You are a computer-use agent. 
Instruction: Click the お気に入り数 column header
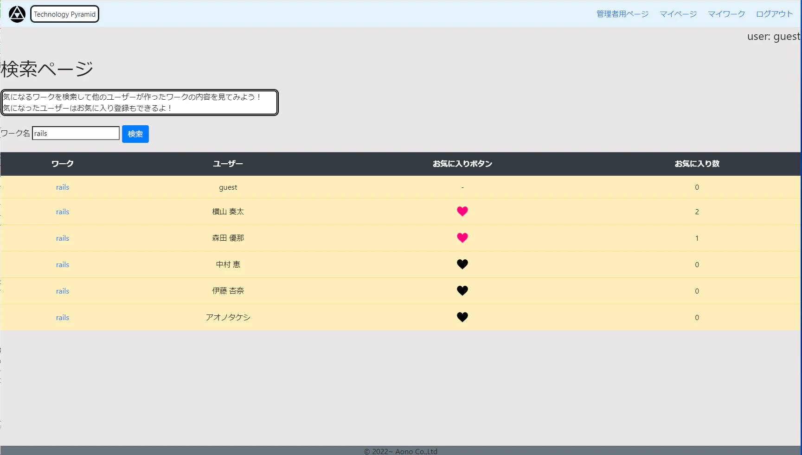tap(697, 164)
